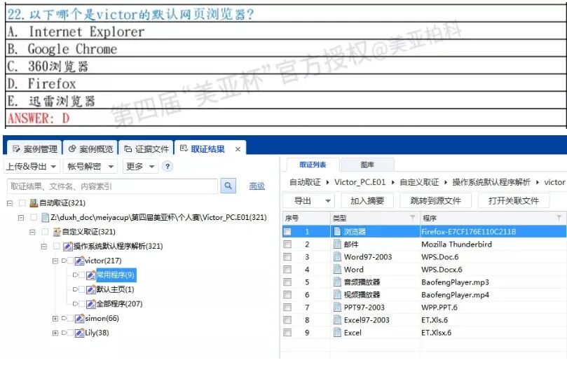
Task: Select the victor(217) tree item
Action: 103,261
